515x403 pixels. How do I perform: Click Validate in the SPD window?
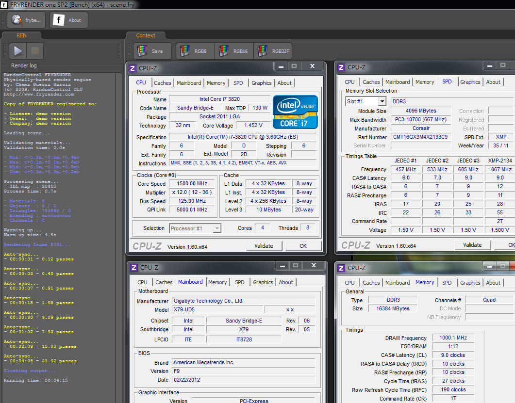tap(472, 245)
